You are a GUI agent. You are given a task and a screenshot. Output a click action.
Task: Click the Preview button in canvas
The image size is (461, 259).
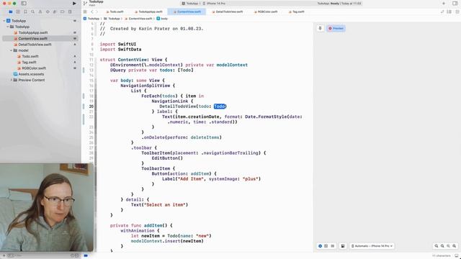coord(336,29)
